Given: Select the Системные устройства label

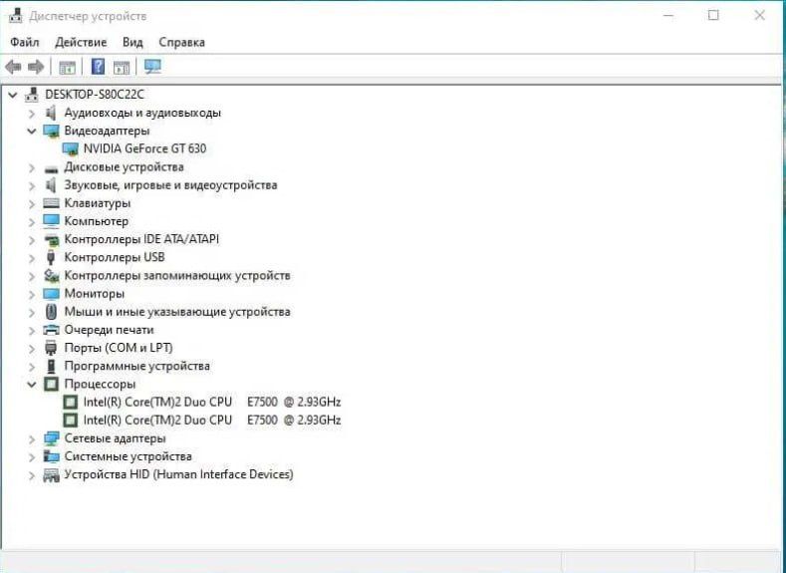Looking at the screenshot, I should tap(129, 456).
